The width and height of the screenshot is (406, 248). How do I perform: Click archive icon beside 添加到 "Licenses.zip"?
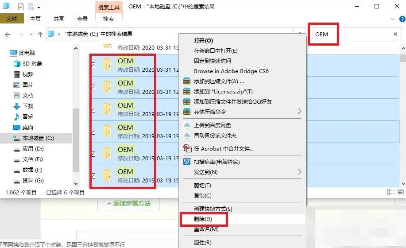(x=187, y=91)
